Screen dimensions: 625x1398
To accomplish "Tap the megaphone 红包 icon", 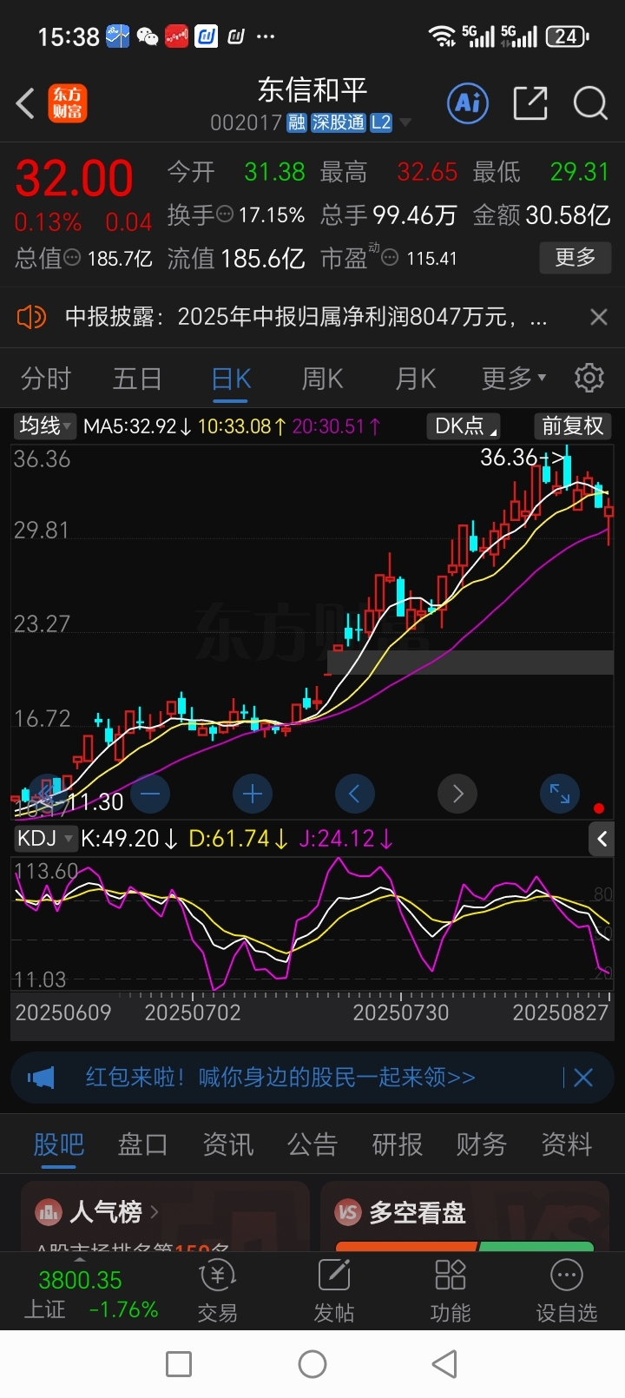I will point(41,1078).
